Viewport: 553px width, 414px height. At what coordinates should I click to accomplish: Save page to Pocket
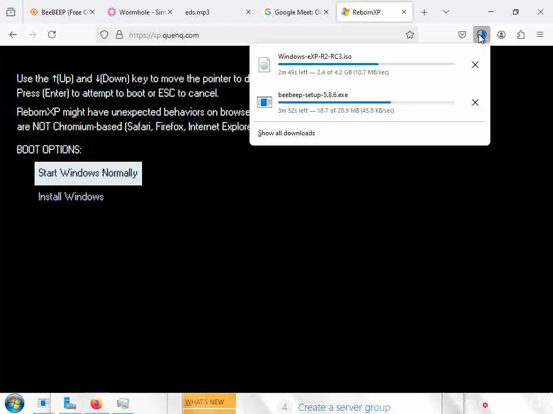[462, 34]
